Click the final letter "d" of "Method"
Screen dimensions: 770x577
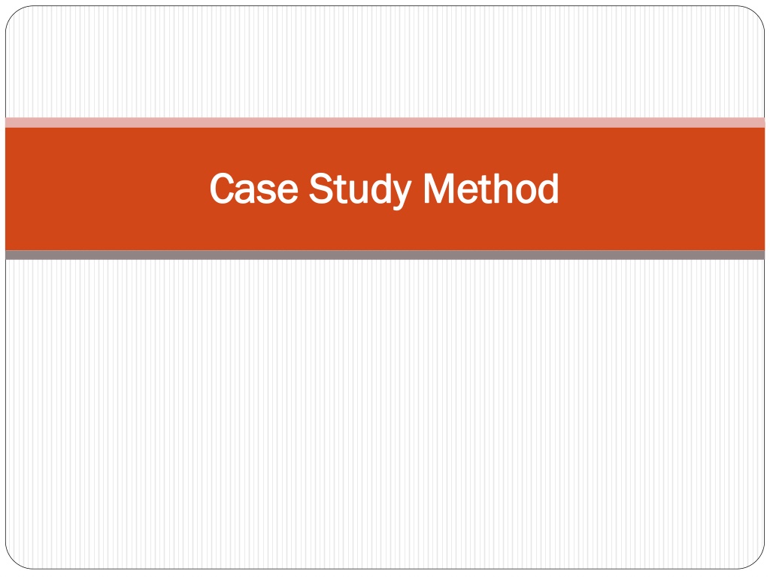pyautogui.click(x=548, y=189)
